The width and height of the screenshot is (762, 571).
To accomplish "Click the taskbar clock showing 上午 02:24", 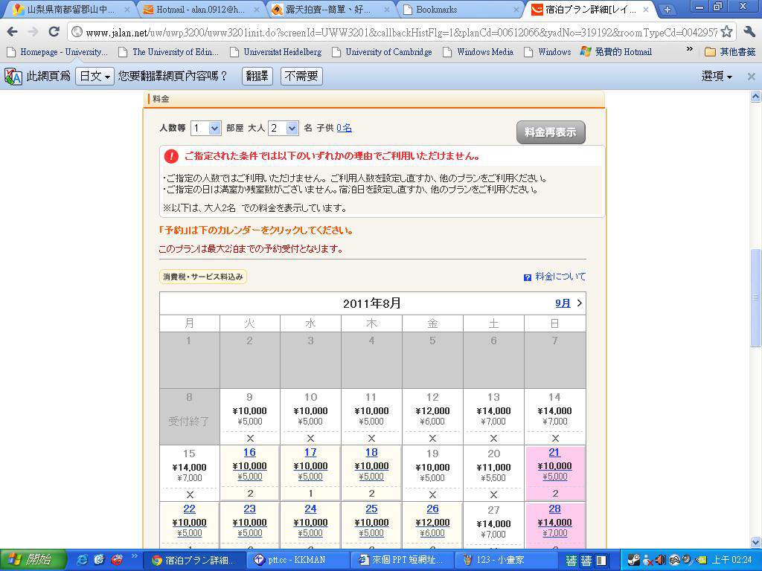I will [732, 560].
